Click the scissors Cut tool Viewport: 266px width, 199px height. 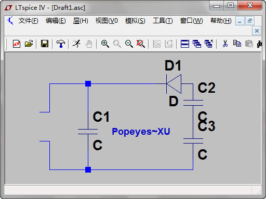coord(225,44)
